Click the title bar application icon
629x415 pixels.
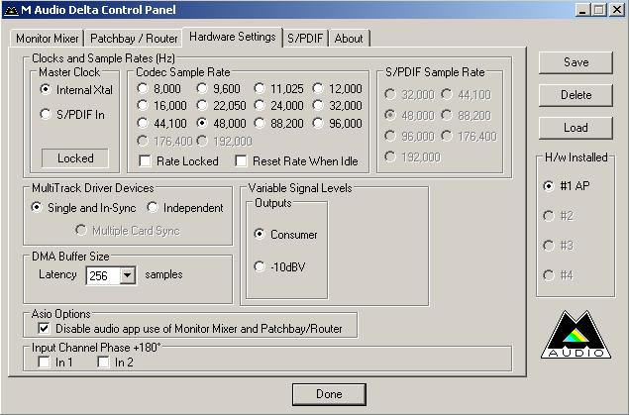click(x=11, y=10)
